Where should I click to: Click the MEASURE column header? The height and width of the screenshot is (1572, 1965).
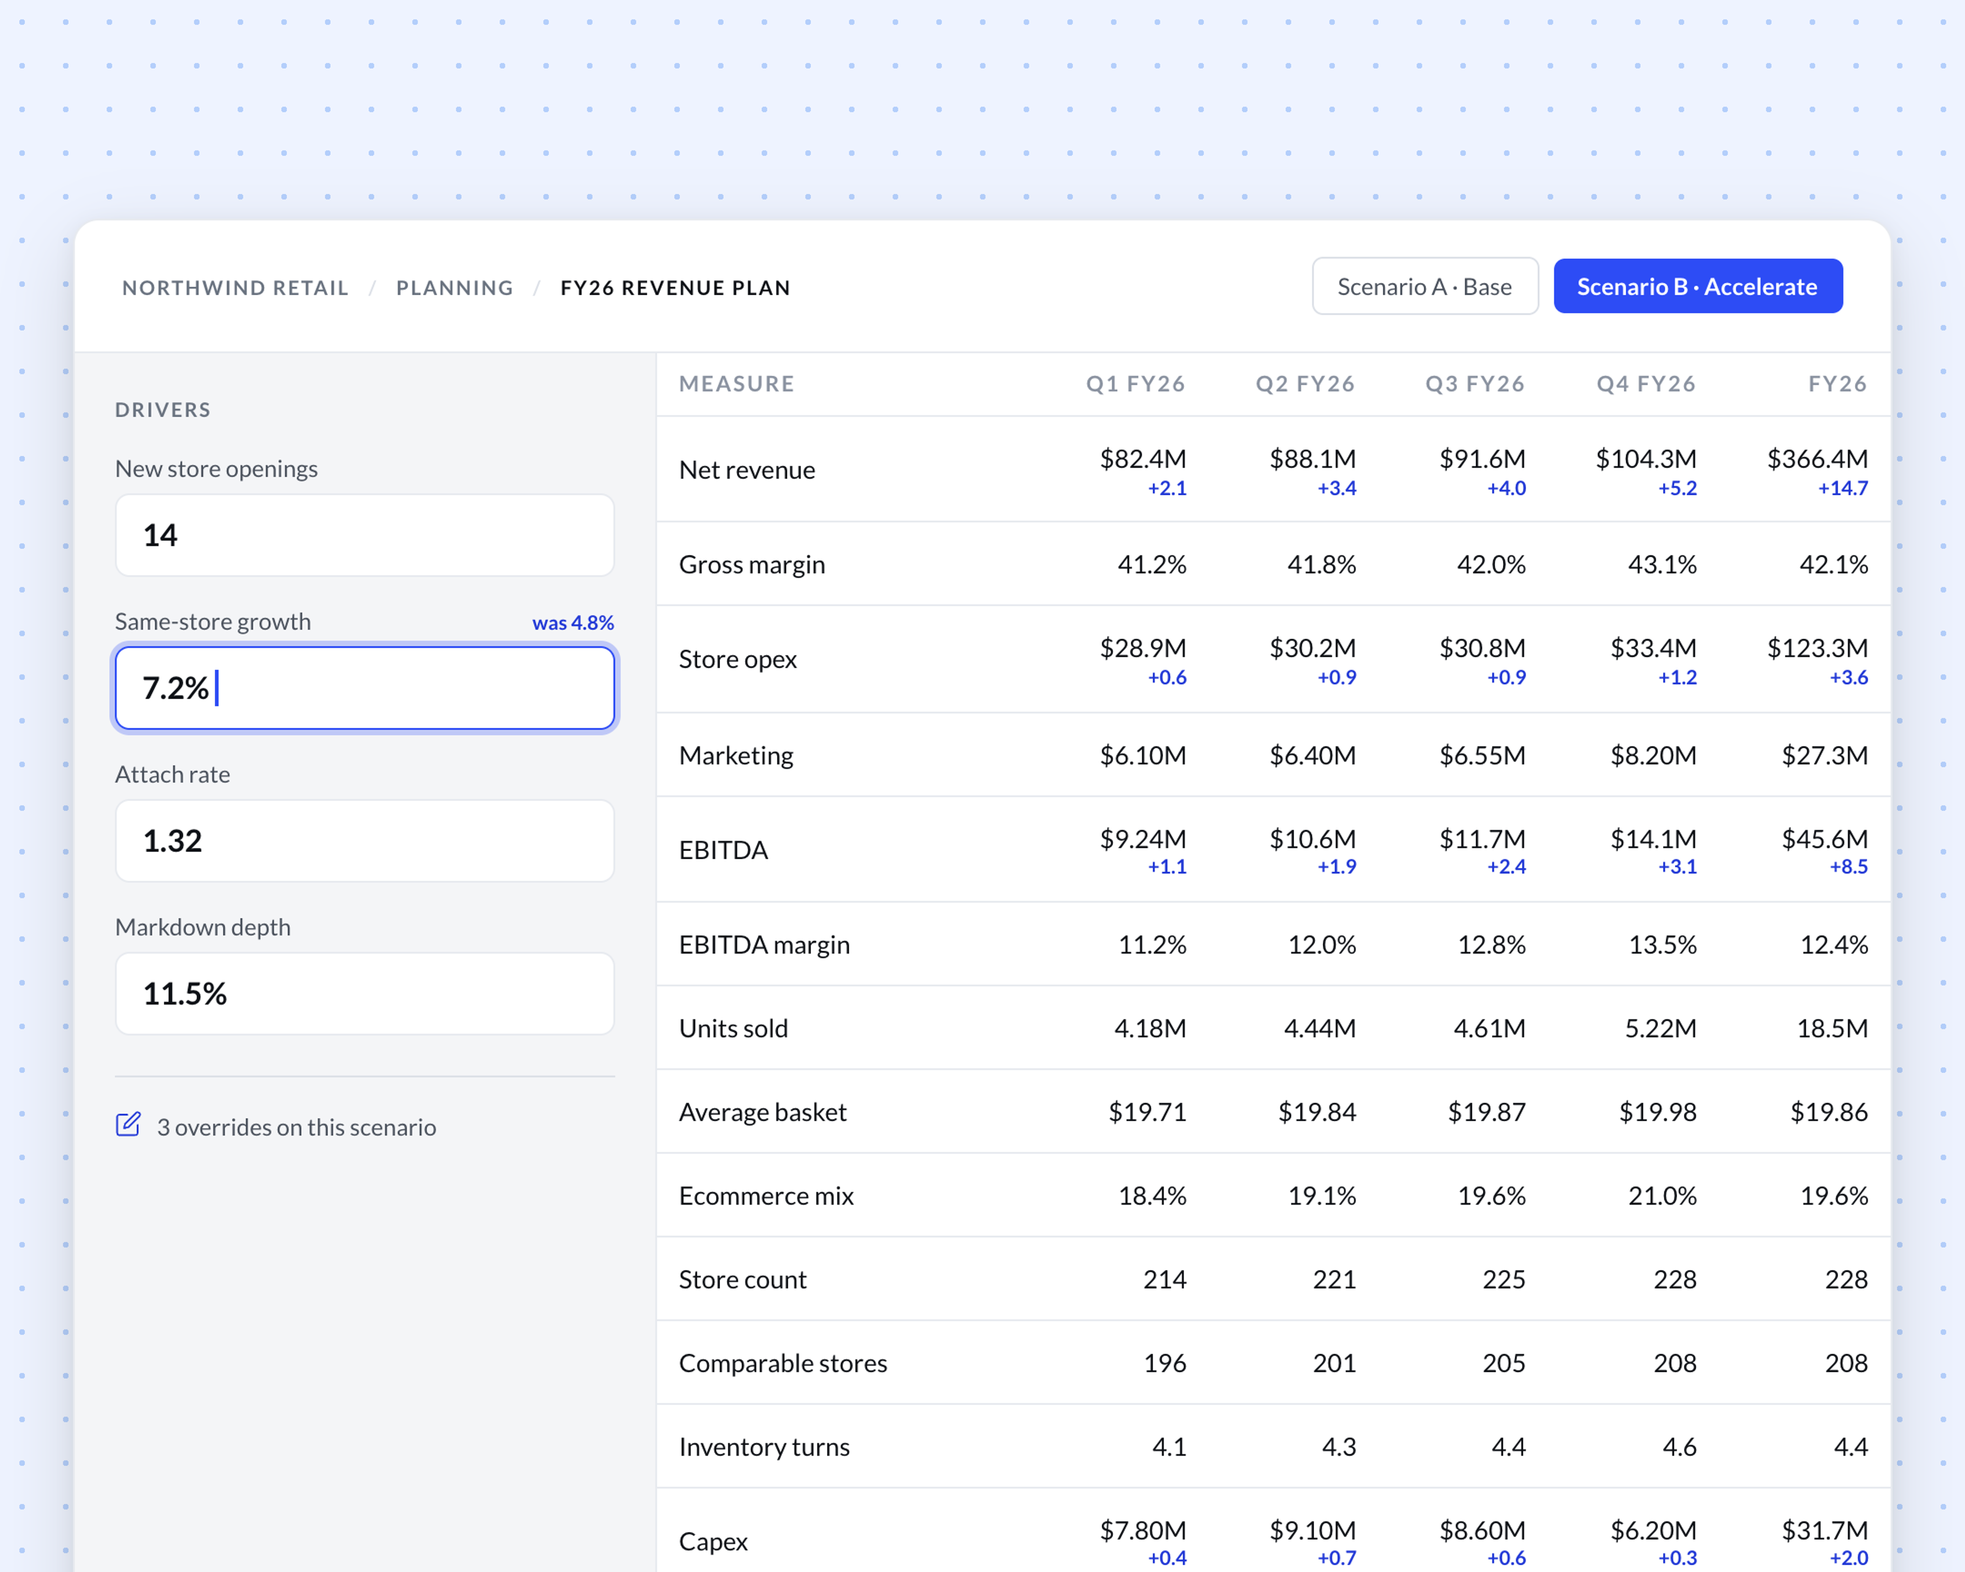point(736,384)
